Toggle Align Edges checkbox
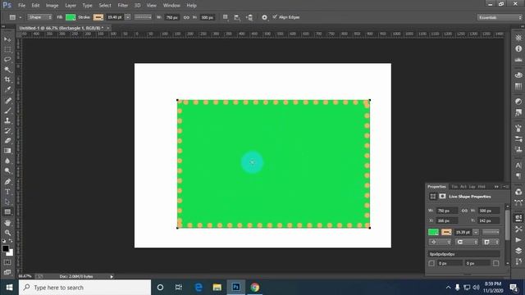Screen dimensions: 525x295 coord(275,16)
